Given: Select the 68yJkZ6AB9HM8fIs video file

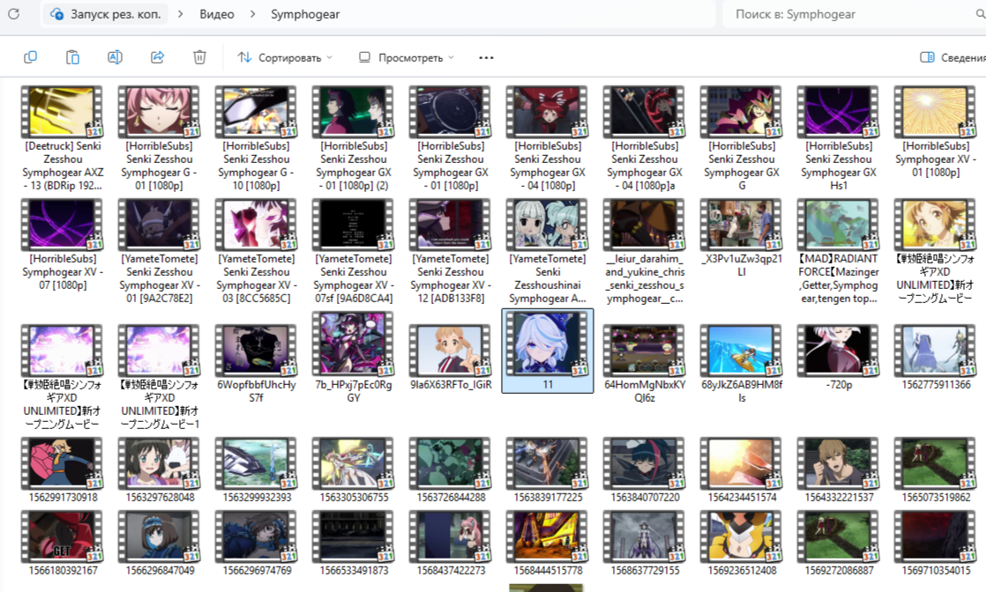Looking at the screenshot, I should tap(742, 364).
